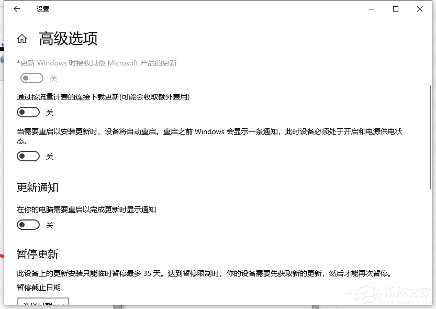
Task: Navigate back using the back arrow
Action: point(16,9)
